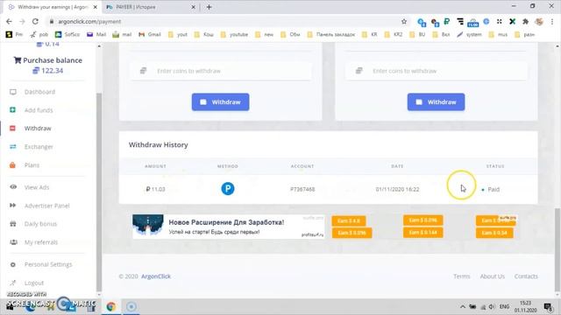
Task: Click Logout in the sidebar
Action: 34,283
